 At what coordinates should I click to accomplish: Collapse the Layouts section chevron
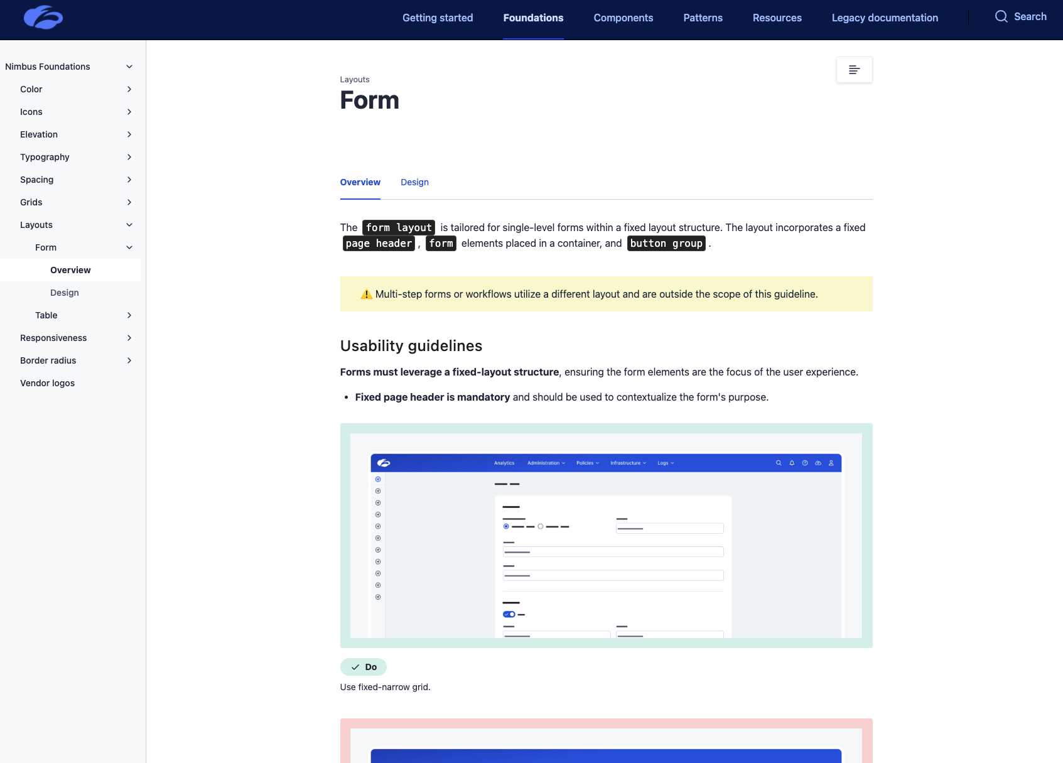pyautogui.click(x=129, y=225)
